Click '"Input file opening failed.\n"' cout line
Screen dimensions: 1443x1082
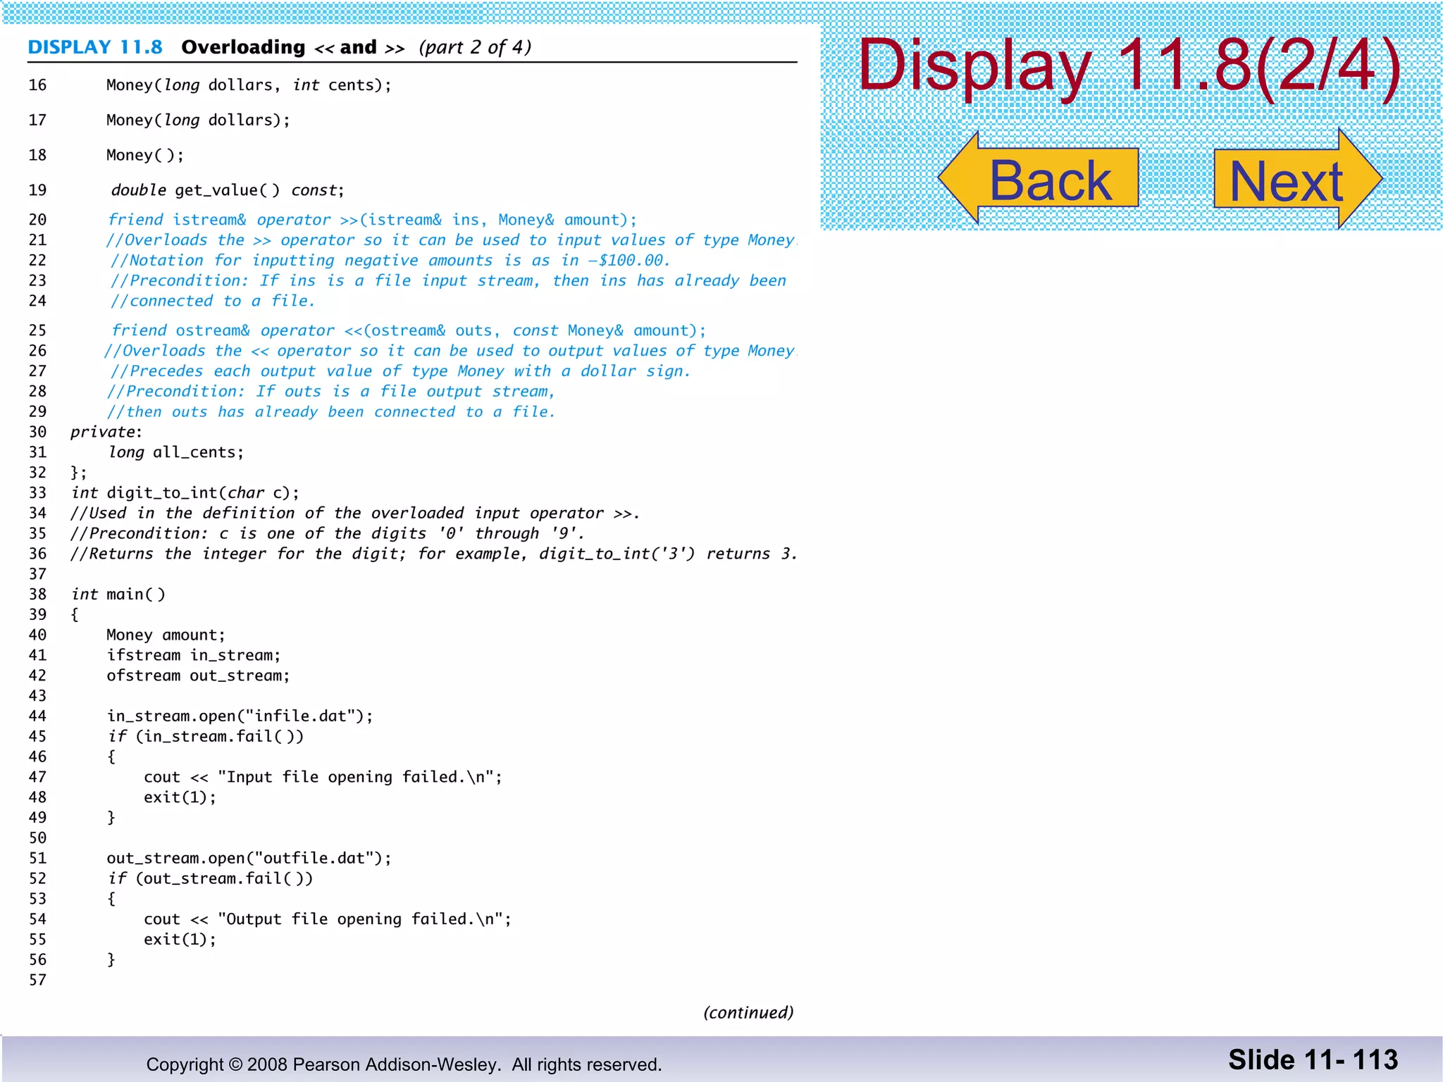click(323, 777)
